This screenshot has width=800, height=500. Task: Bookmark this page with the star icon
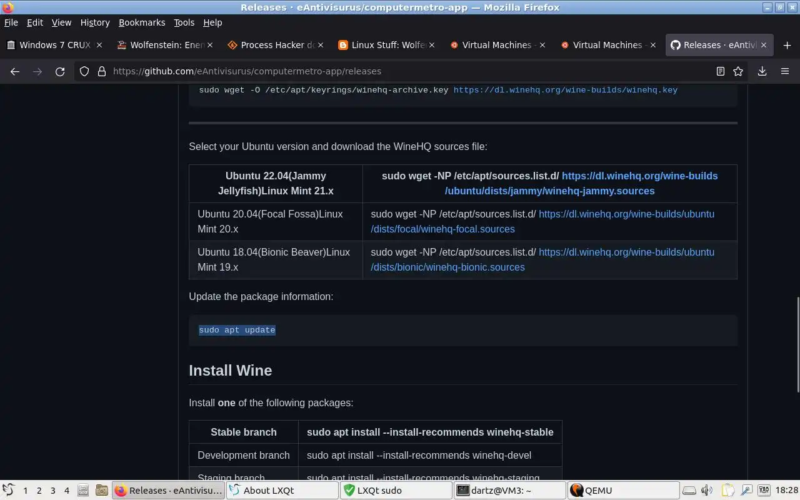pyautogui.click(x=738, y=71)
